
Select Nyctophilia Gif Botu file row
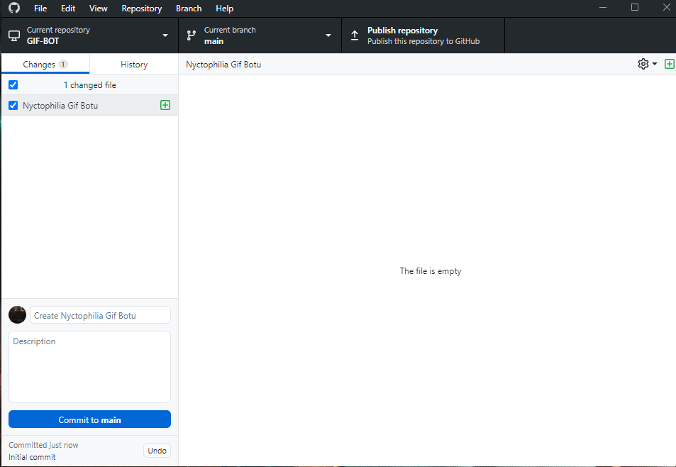click(89, 105)
